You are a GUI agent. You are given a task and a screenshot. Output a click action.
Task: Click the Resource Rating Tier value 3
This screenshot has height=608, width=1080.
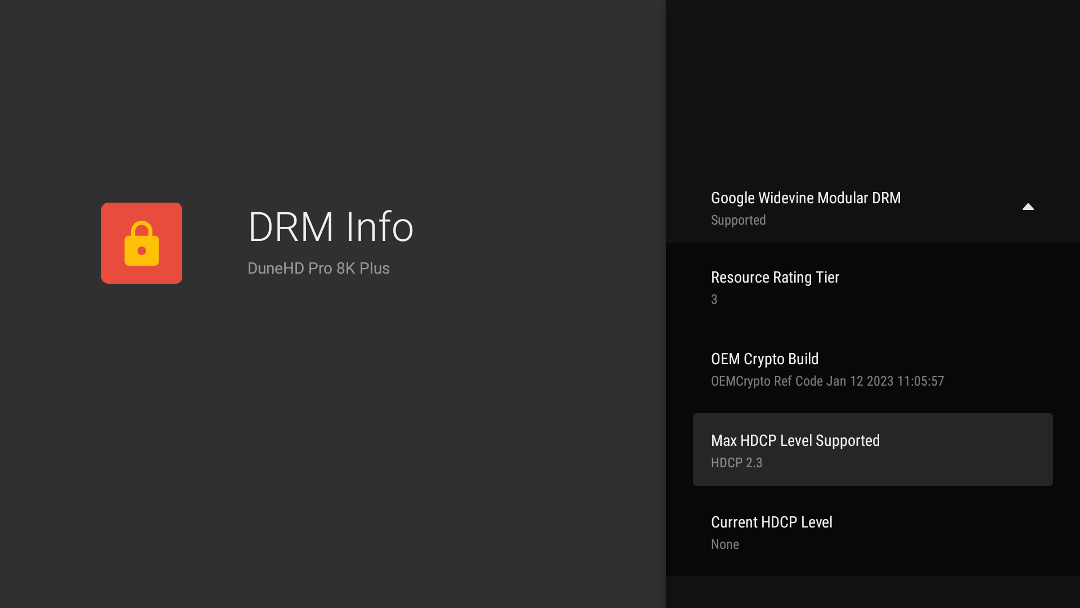click(714, 299)
